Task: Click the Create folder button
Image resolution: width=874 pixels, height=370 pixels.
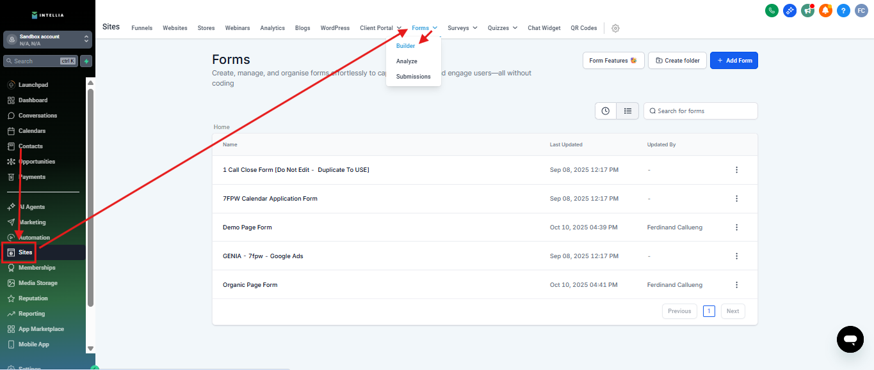Action: click(x=677, y=61)
